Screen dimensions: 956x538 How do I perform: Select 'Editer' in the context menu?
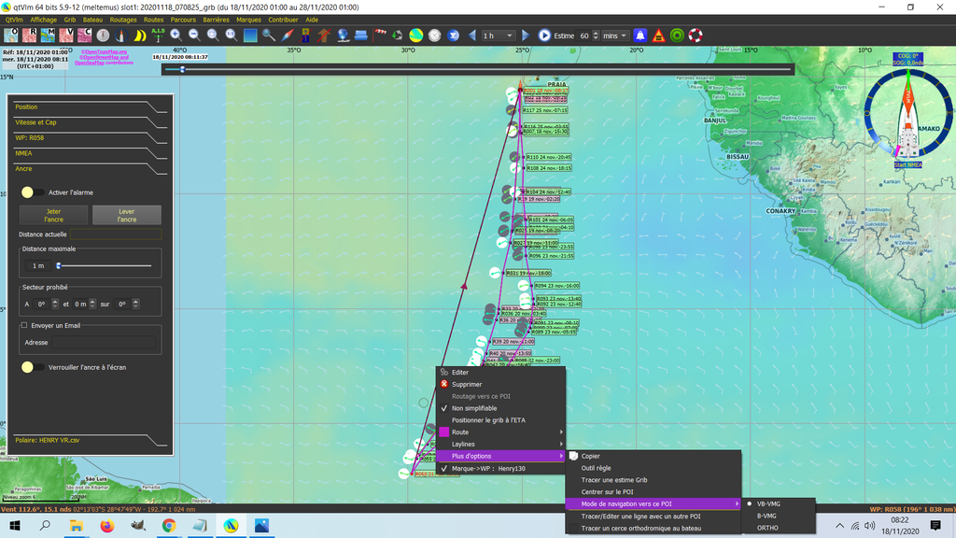[500, 372]
